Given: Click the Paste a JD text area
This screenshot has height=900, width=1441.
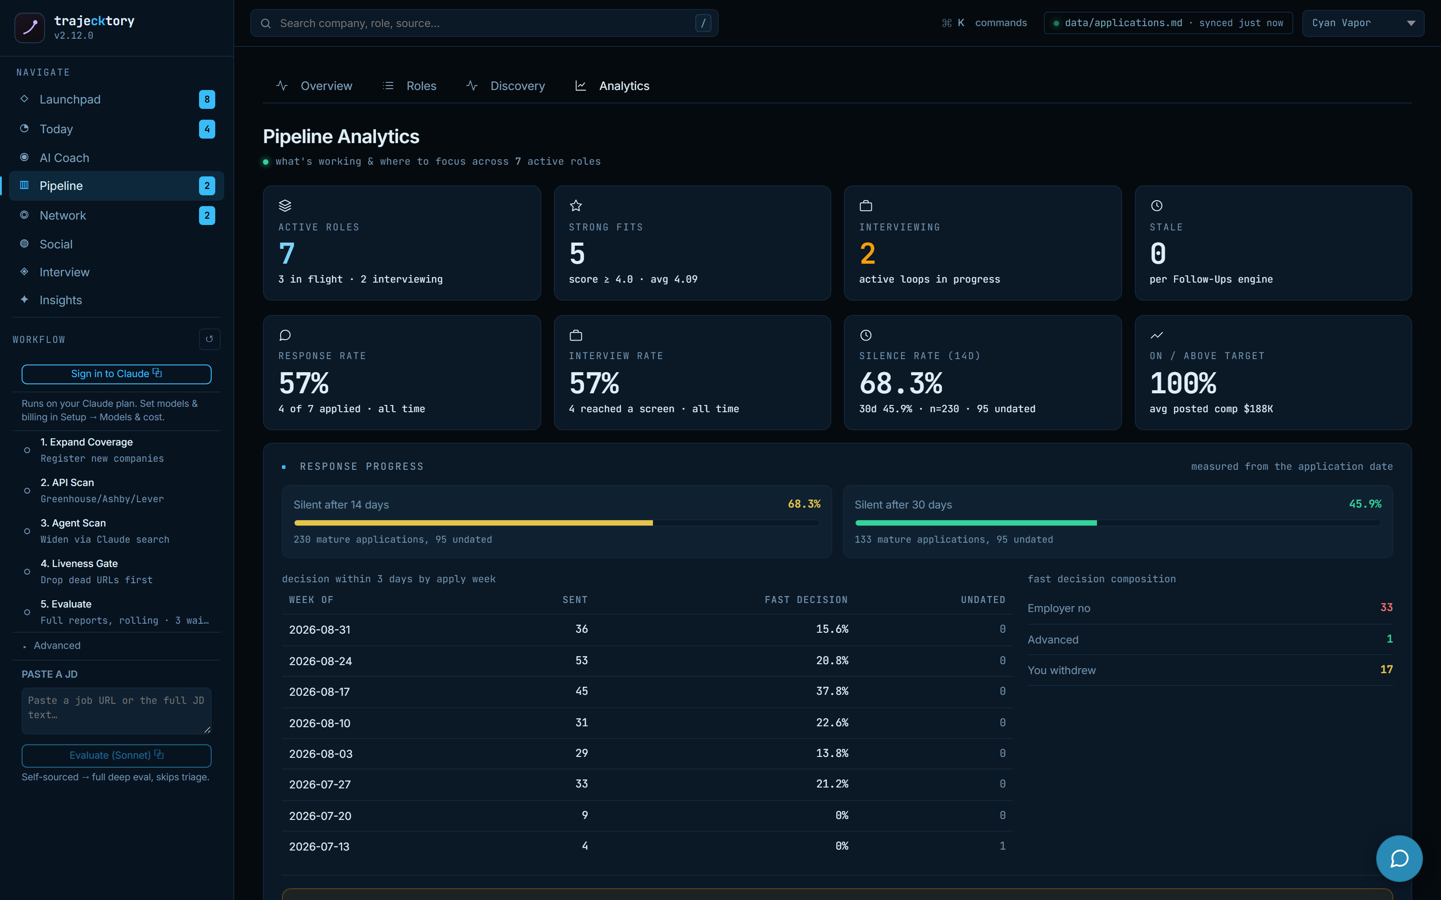Looking at the screenshot, I should point(116,711).
